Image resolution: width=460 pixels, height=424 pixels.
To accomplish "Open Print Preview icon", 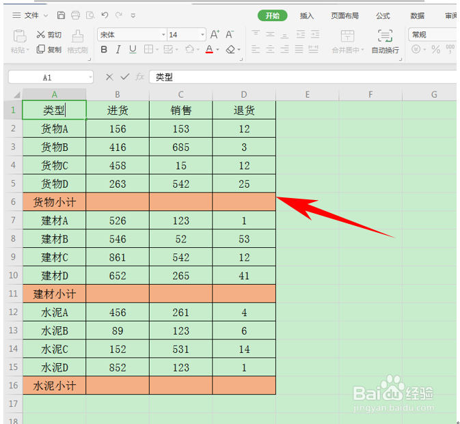I will pos(90,15).
